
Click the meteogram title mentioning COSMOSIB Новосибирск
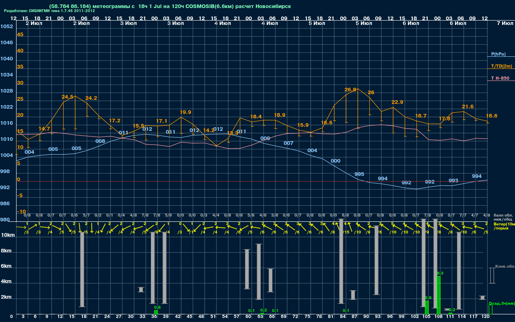pos(170,6)
